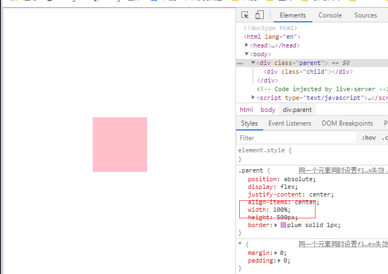The image size is (388, 274).
Task: Click the three dots beside div parent
Action: click(240, 63)
